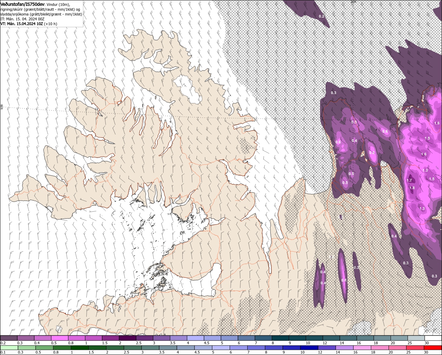Click the 1.8 precipitation value on the map

[412, 188]
